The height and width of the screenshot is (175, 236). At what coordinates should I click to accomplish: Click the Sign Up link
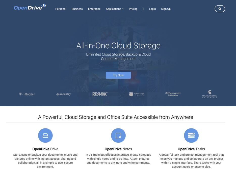[x=166, y=9]
